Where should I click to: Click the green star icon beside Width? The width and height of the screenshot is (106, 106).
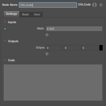[x=5, y=29]
